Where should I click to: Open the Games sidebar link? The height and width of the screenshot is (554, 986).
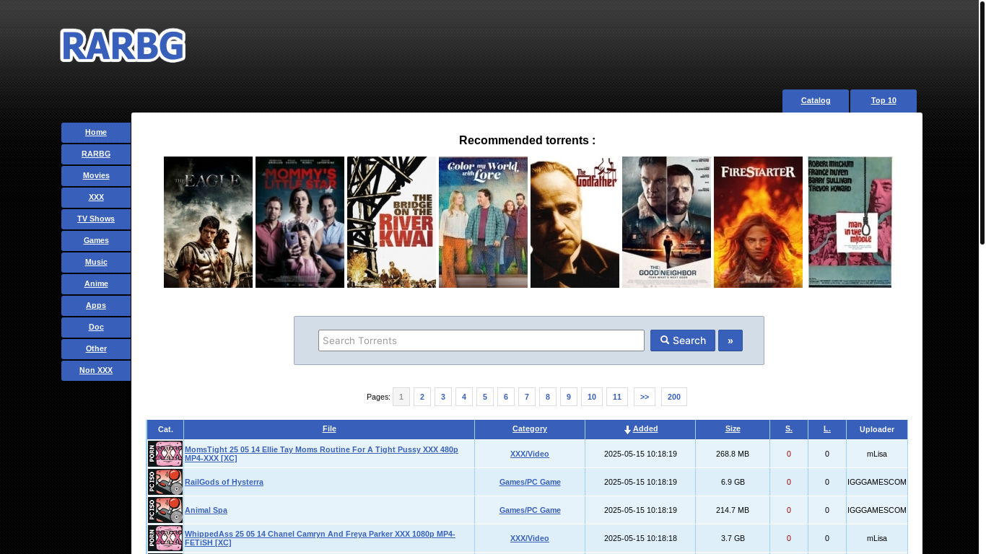coord(96,241)
